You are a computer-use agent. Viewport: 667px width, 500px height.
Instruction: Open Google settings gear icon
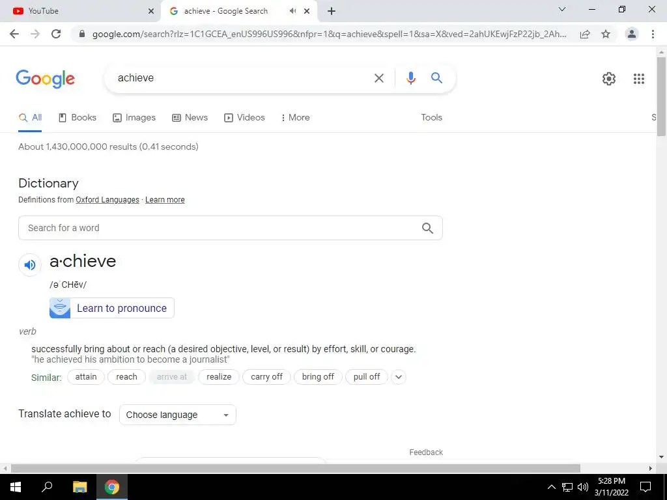(609, 79)
